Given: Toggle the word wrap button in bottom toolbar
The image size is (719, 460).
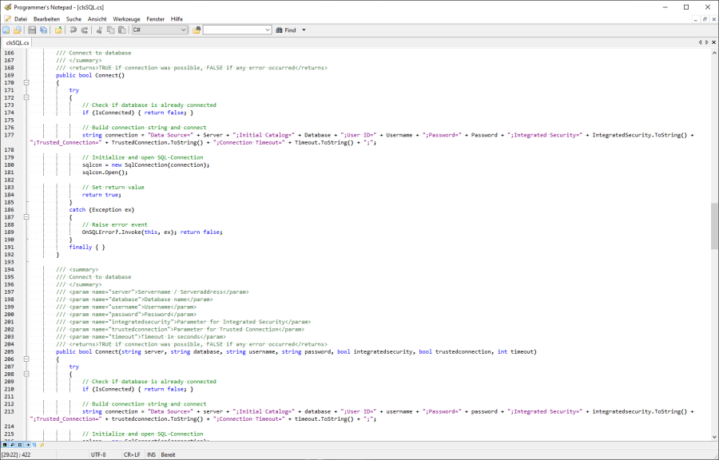Looking at the screenshot, I should pos(13,444).
